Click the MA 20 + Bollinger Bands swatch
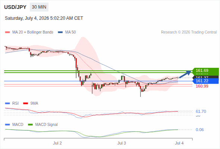 click(x=7, y=32)
